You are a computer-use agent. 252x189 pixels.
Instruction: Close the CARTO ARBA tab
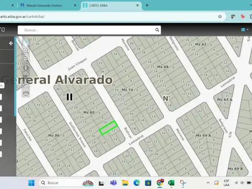[x=138, y=5]
